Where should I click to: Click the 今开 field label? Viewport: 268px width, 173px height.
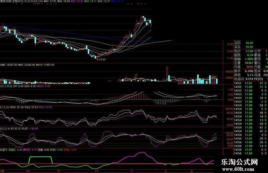pos(258,51)
